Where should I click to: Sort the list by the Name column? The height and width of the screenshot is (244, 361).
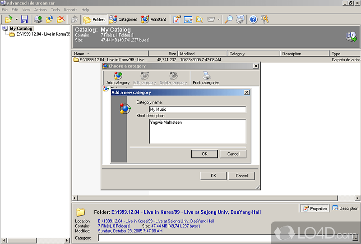[x=110, y=54]
